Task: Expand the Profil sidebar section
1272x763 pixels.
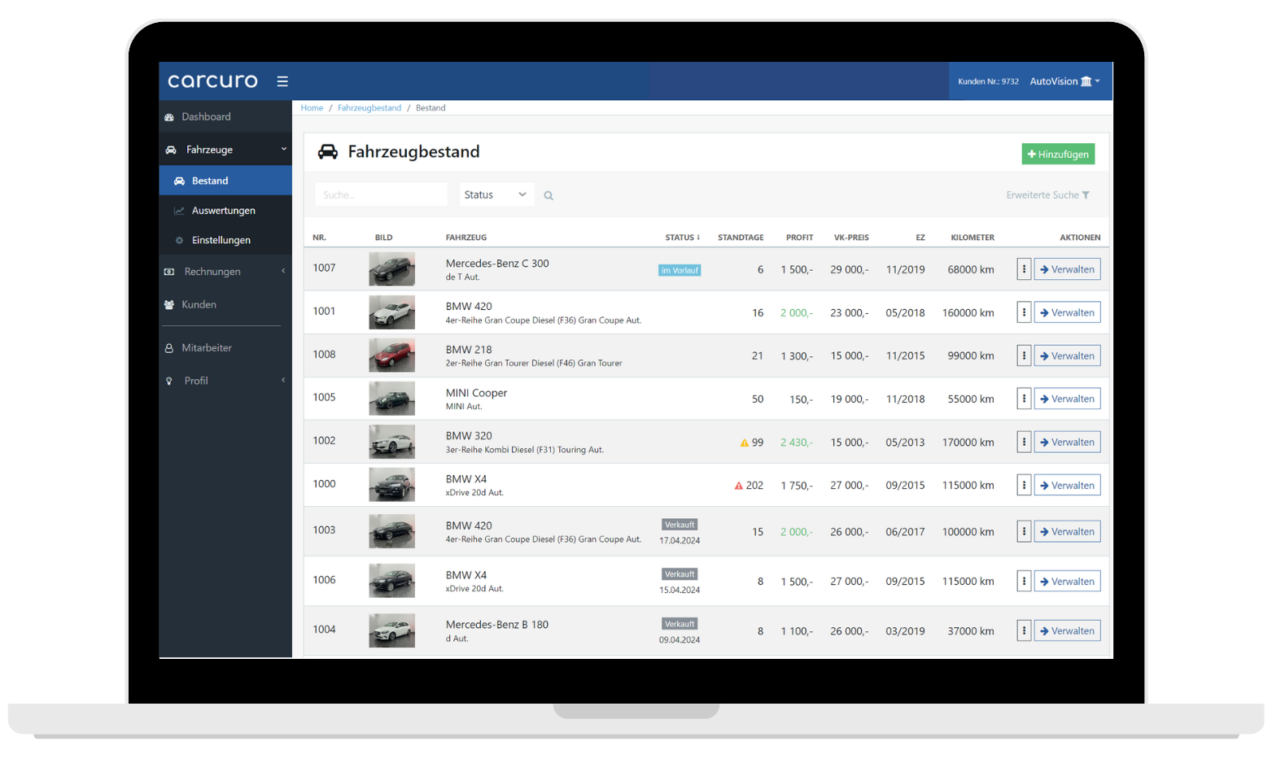Action: (x=225, y=381)
